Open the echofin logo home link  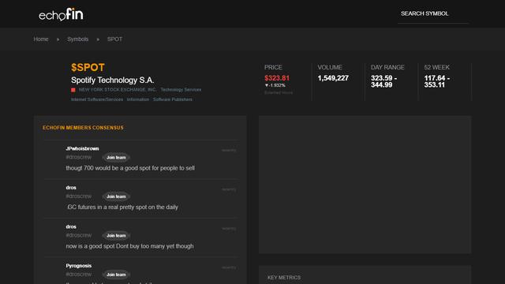tap(61, 14)
